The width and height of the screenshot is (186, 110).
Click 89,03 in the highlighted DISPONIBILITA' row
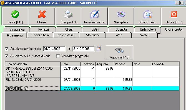tap(104, 89)
